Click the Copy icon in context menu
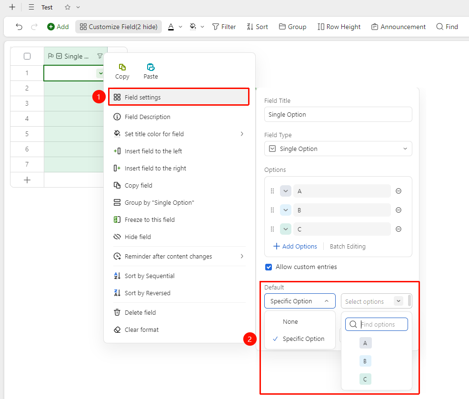The width and height of the screenshot is (469, 399). (122, 67)
